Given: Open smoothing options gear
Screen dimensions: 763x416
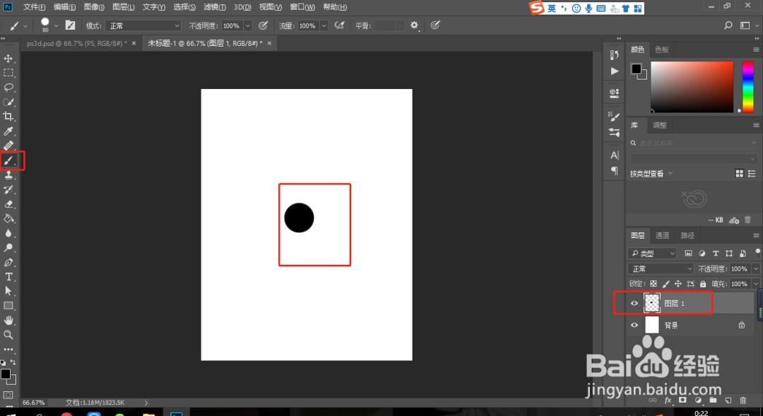Looking at the screenshot, I should (414, 25).
